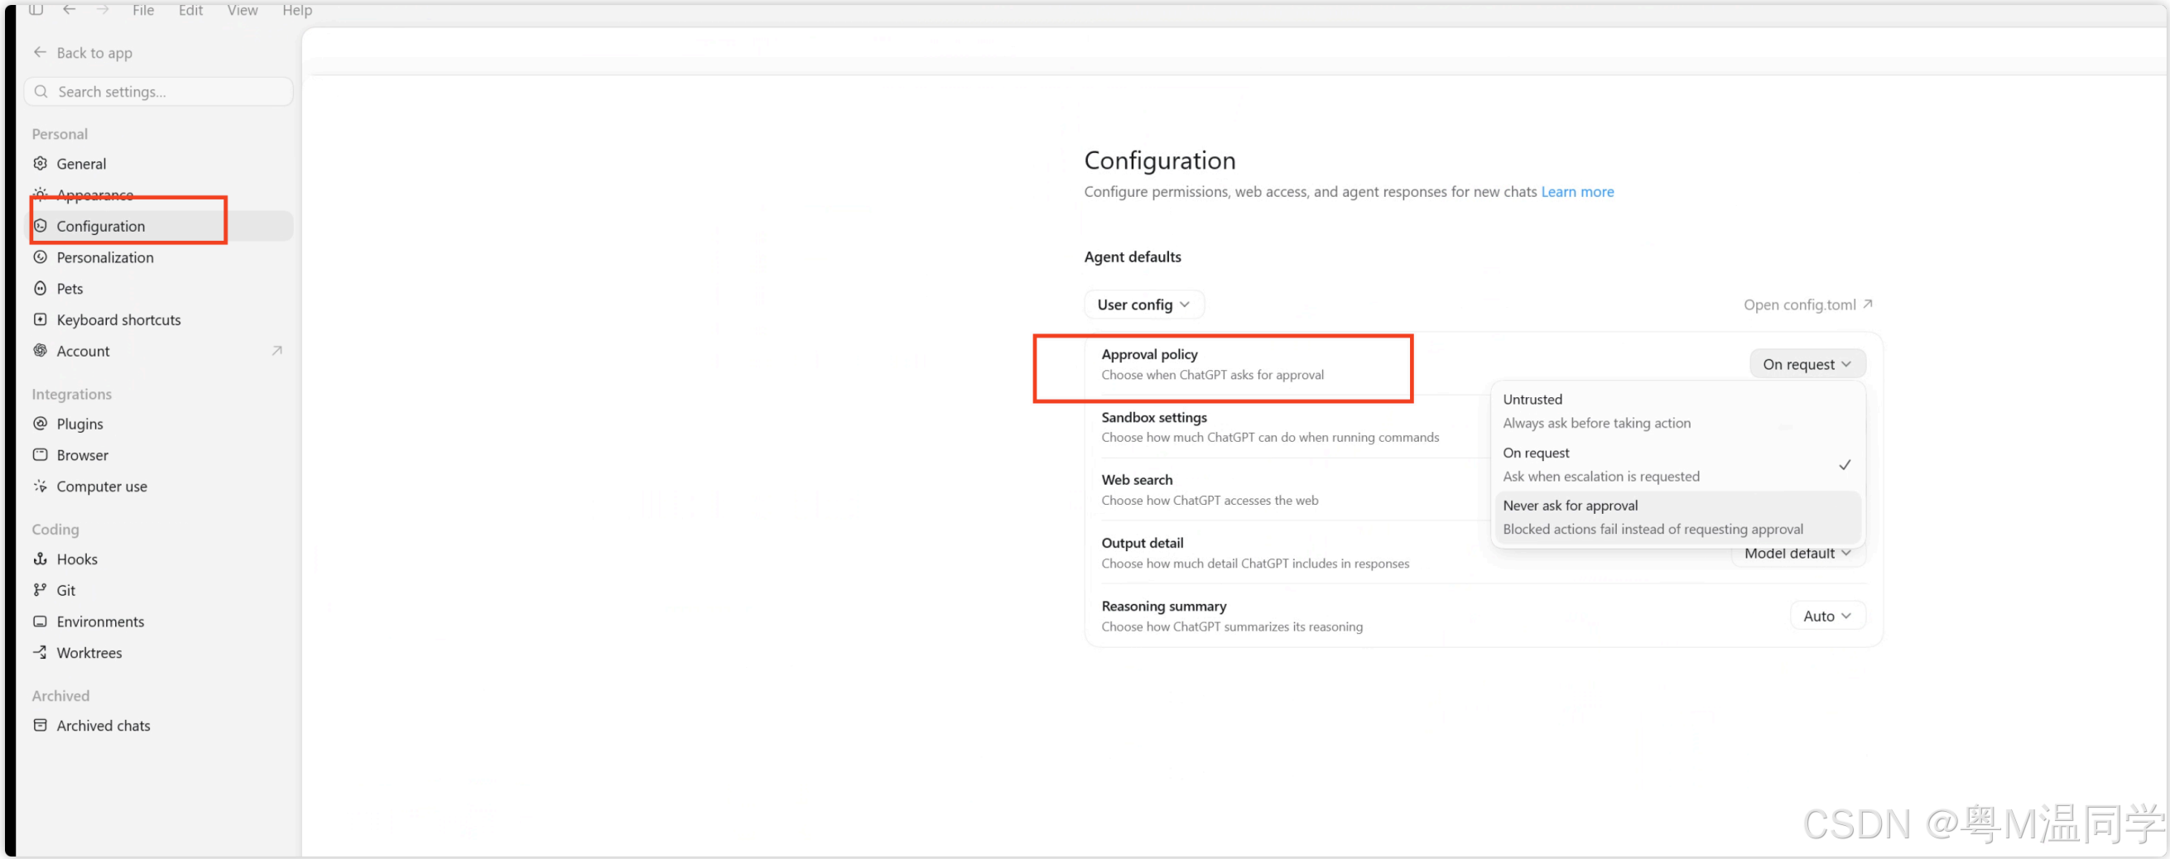Screen dimensions: 2170x859
Task: Open the View menu
Action: [242, 10]
